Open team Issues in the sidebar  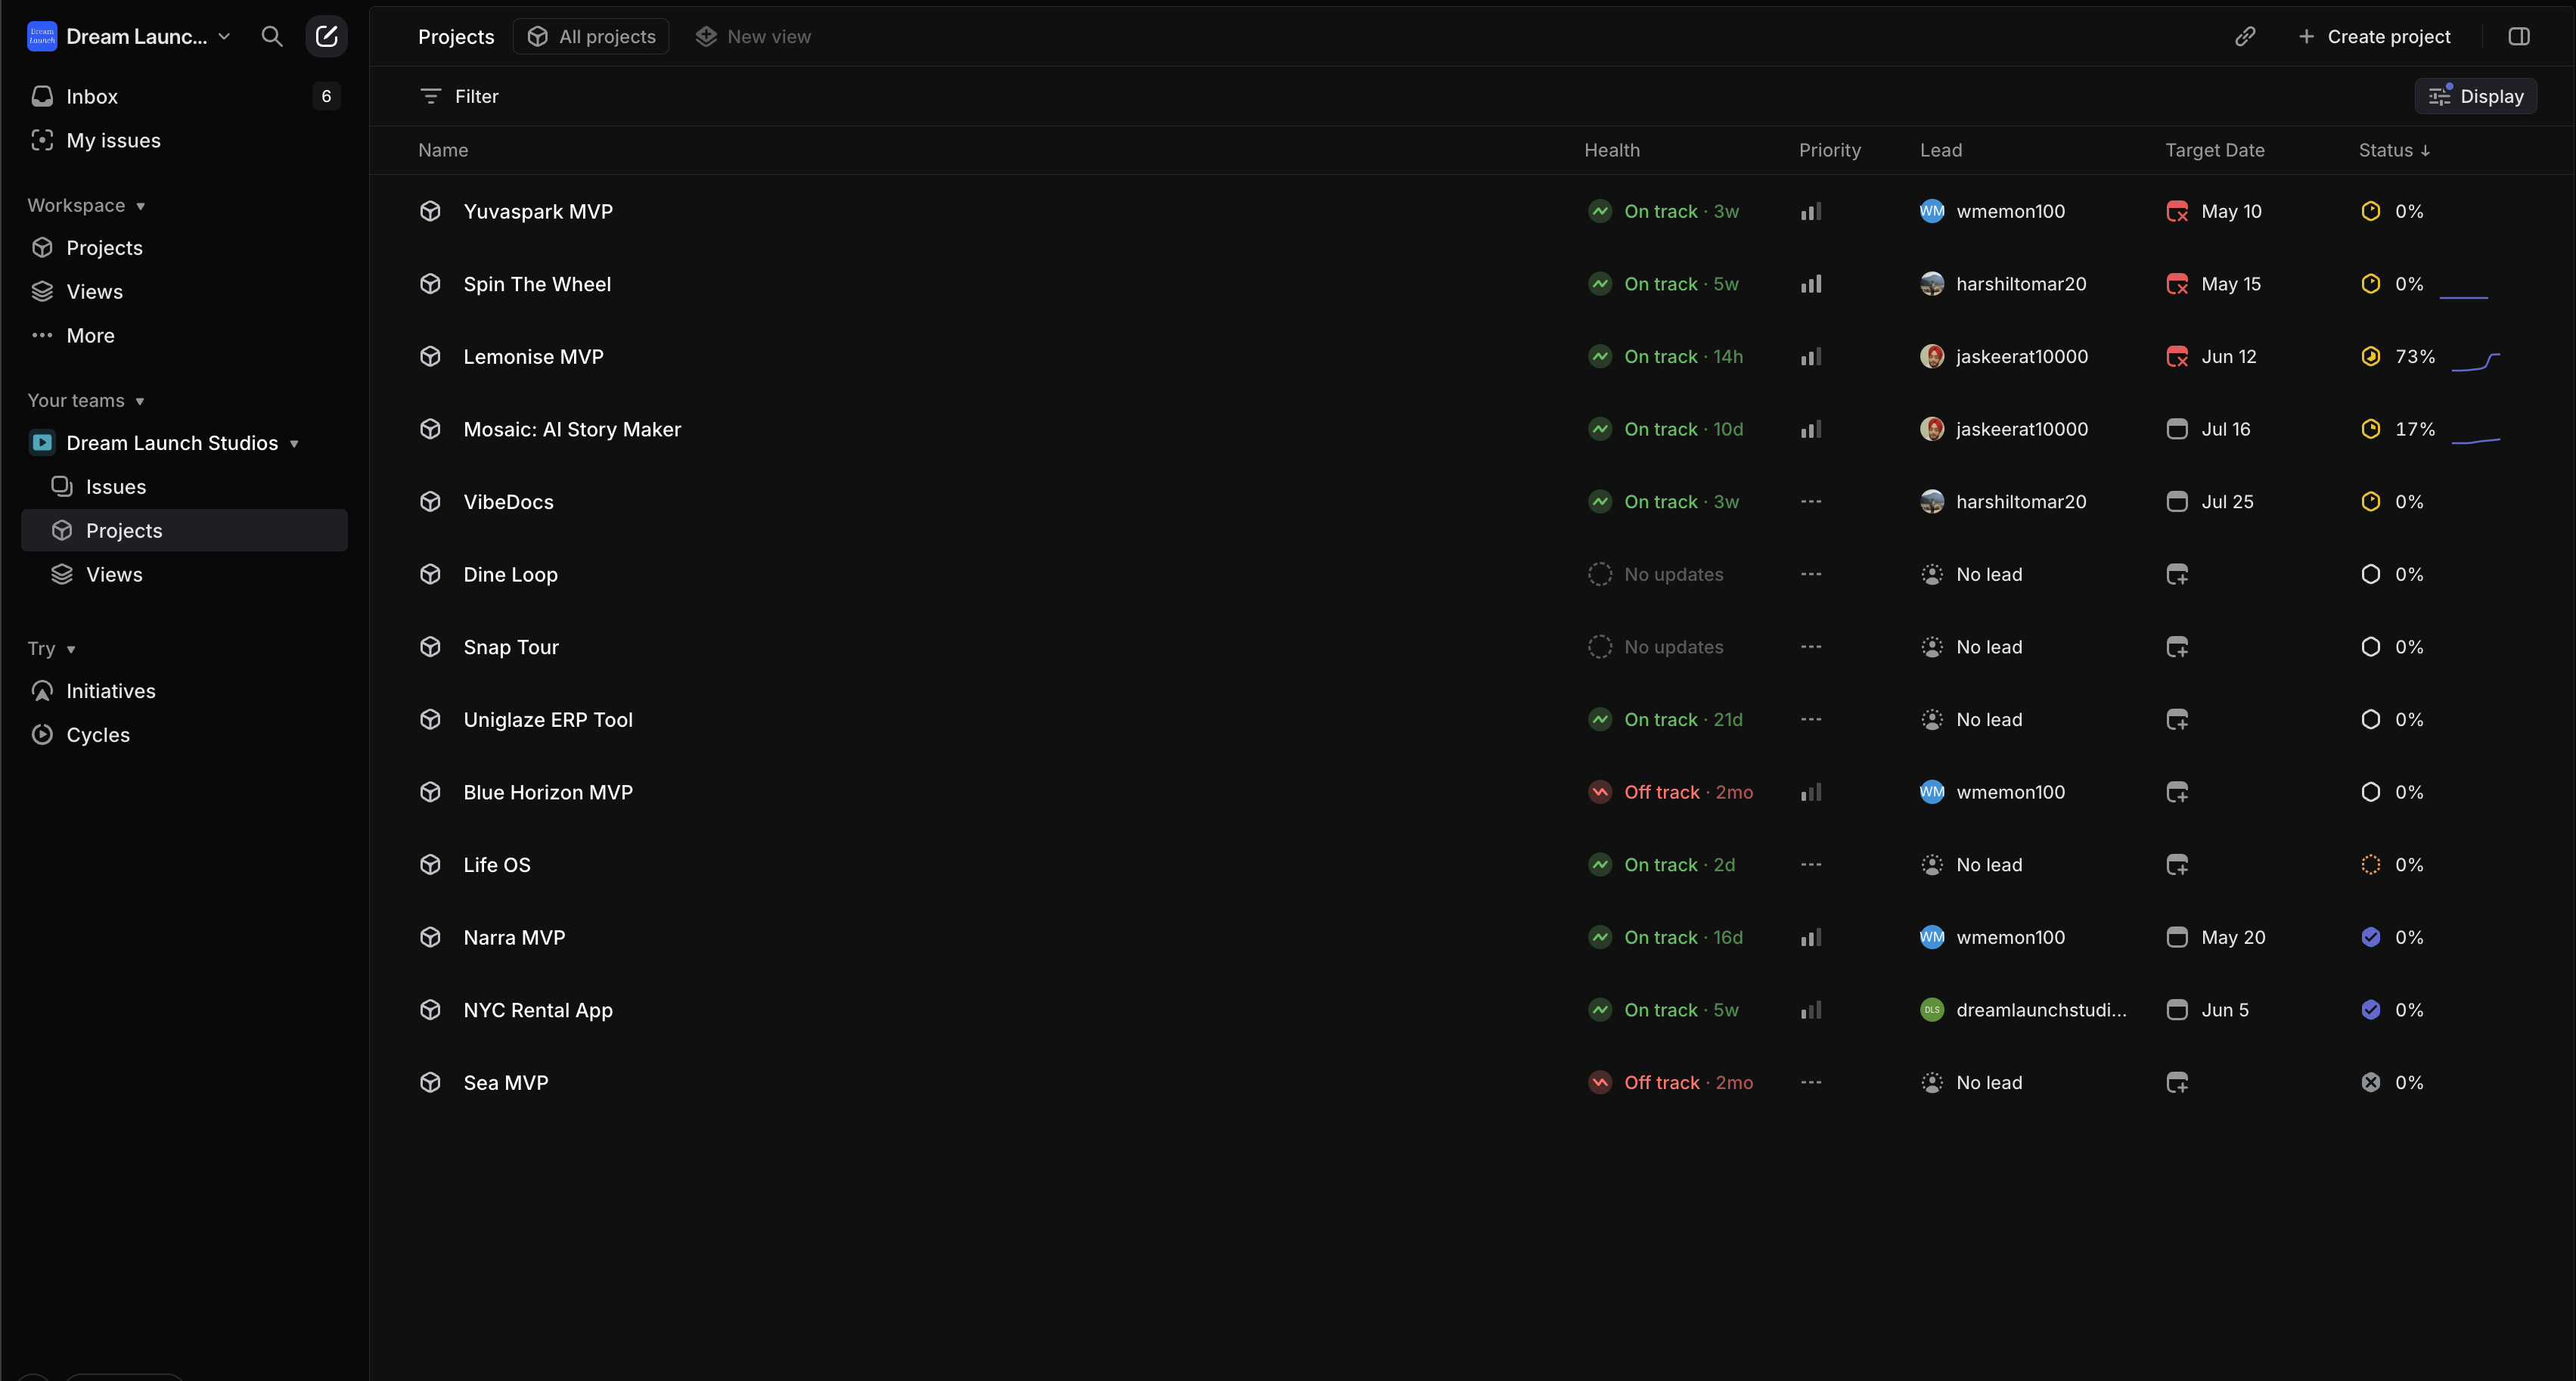(x=184, y=486)
